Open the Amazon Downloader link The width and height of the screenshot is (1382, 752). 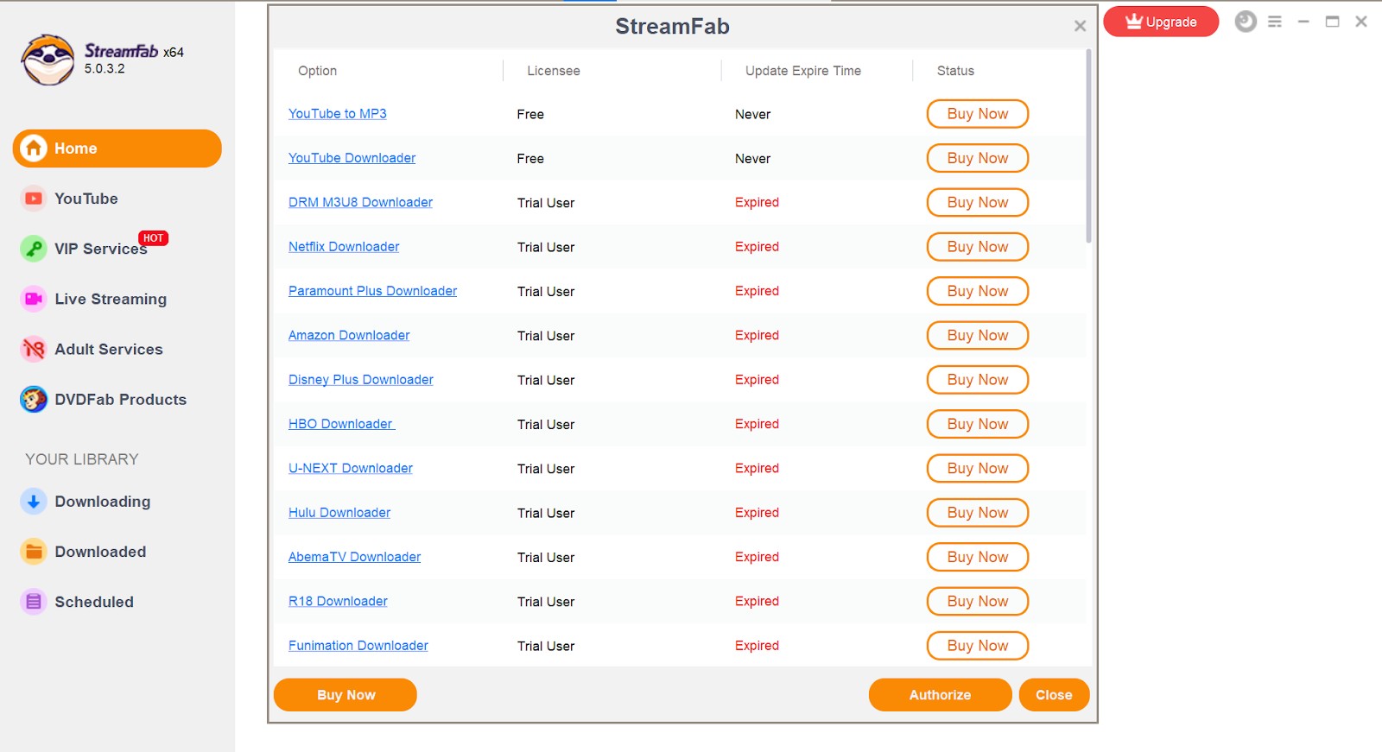click(349, 335)
